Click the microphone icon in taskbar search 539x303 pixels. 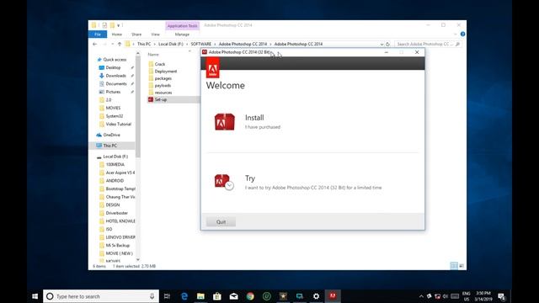(152, 296)
